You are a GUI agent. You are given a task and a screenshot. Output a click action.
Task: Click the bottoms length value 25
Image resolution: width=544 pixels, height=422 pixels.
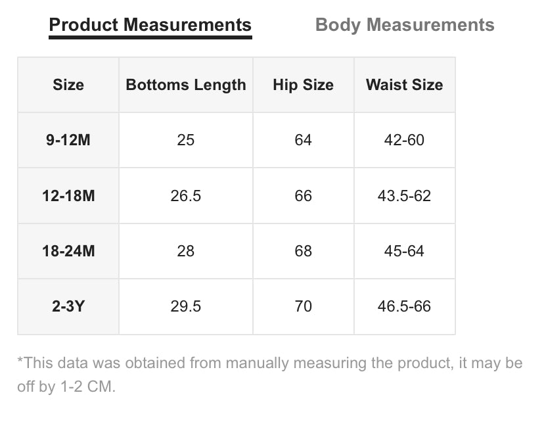tap(186, 140)
